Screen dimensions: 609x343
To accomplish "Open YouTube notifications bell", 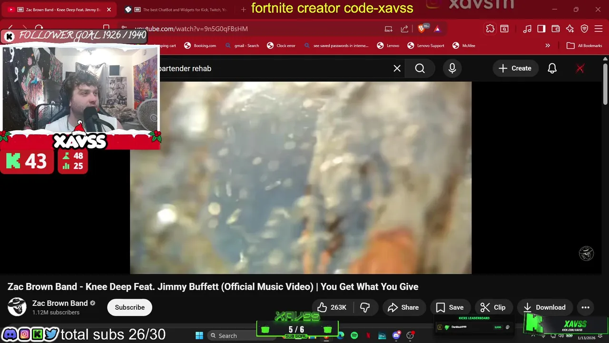I will coord(552,69).
